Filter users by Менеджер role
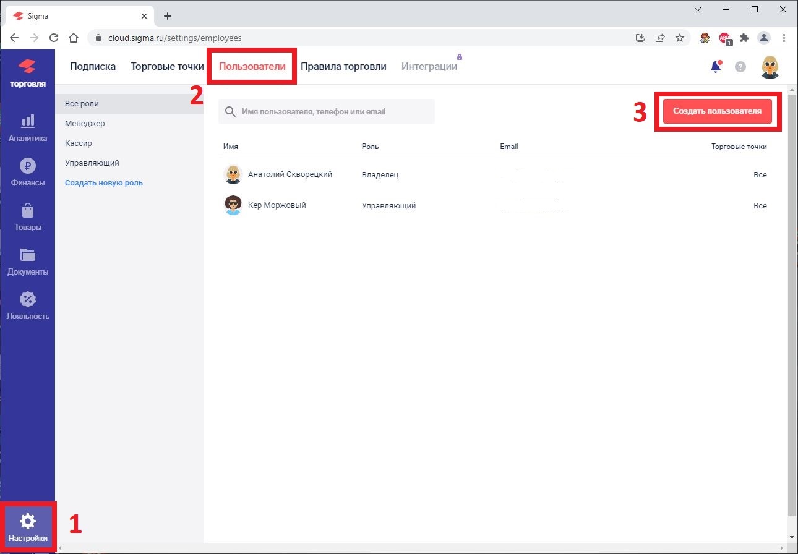The image size is (798, 554). pos(85,124)
